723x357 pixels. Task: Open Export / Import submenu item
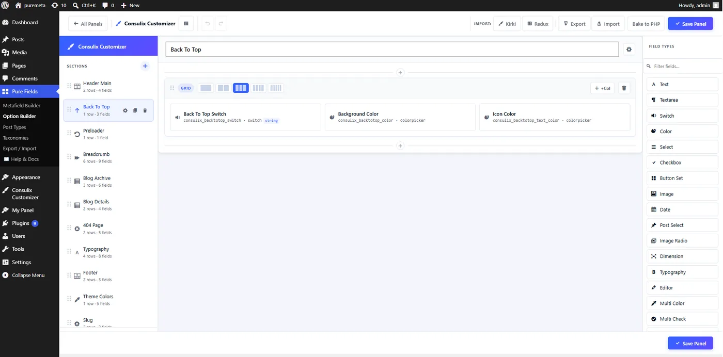20,149
